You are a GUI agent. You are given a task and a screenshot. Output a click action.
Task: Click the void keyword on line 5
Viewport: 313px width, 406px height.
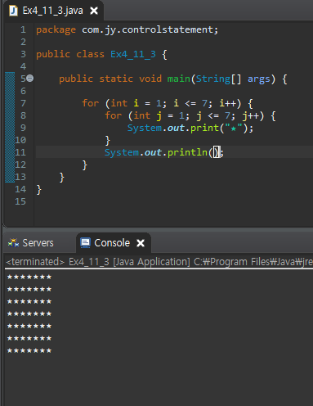point(150,79)
